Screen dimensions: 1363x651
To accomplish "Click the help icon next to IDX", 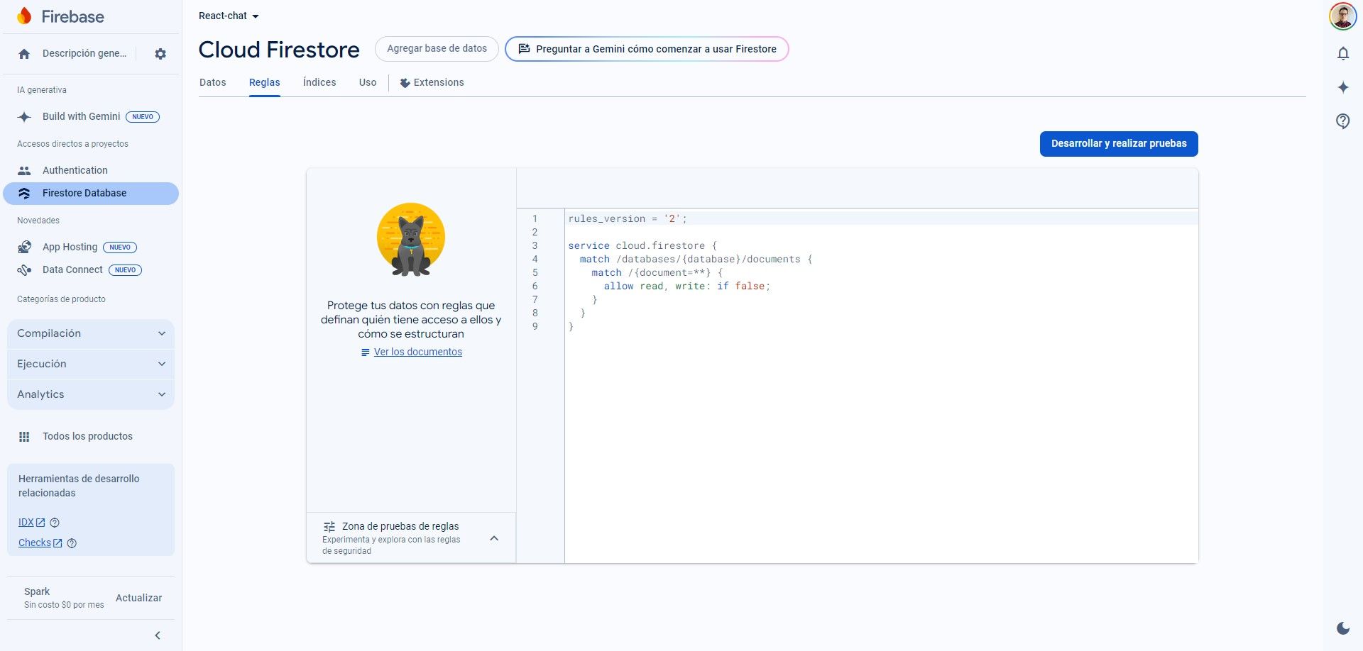I will click(55, 523).
